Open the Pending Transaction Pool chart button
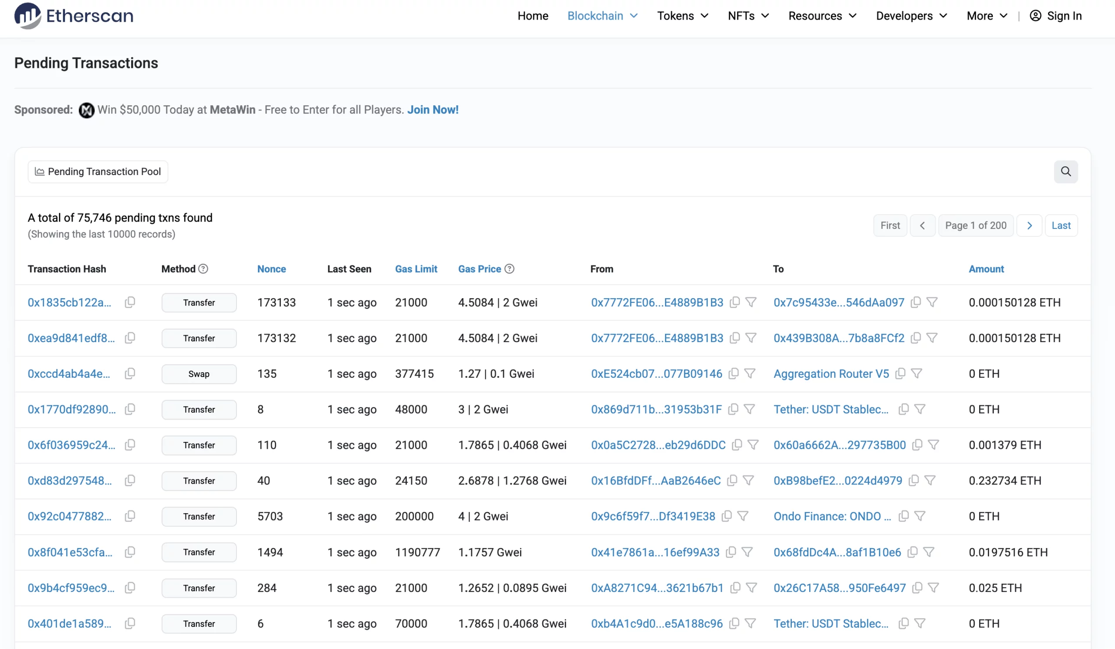 coord(98,171)
